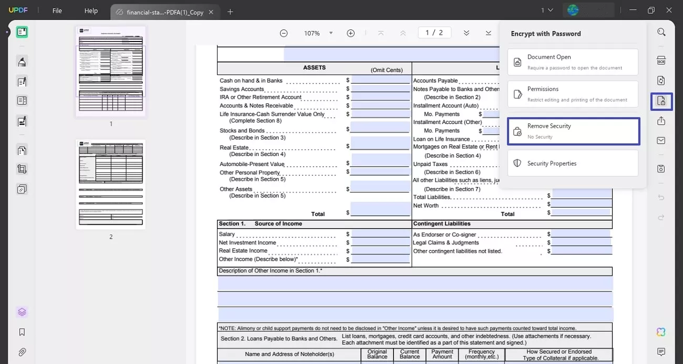Open the attachments paperclip icon
The image size is (683, 364).
coord(22,352)
